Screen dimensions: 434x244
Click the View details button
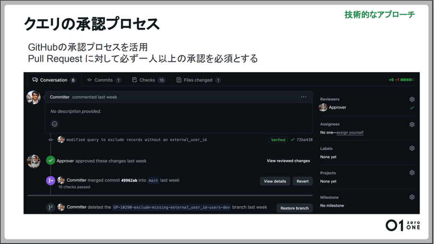click(x=275, y=181)
